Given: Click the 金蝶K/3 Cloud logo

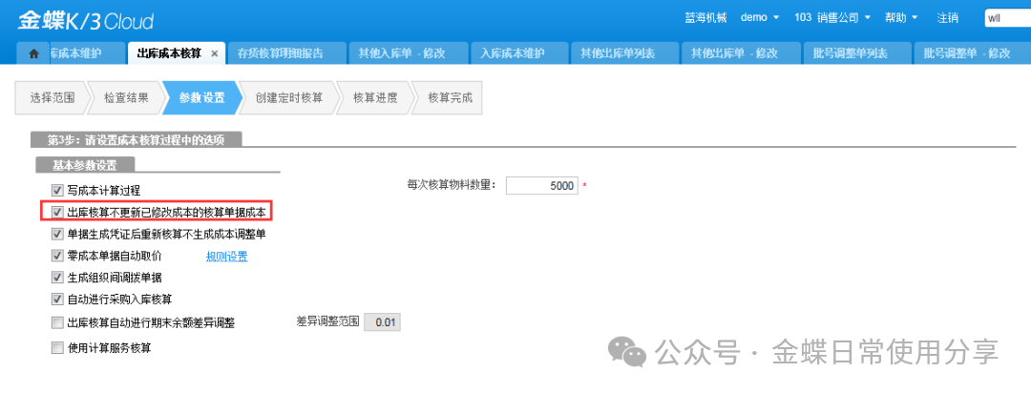Looking at the screenshot, I should 86,21.
